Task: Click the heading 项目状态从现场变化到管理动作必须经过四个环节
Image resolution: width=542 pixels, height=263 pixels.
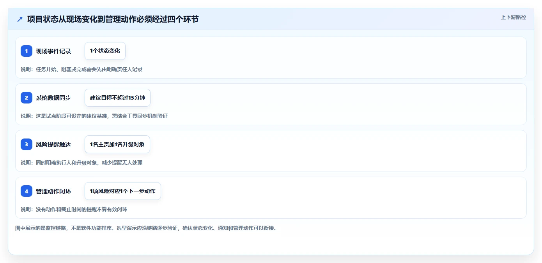Action: coord(113,19)
